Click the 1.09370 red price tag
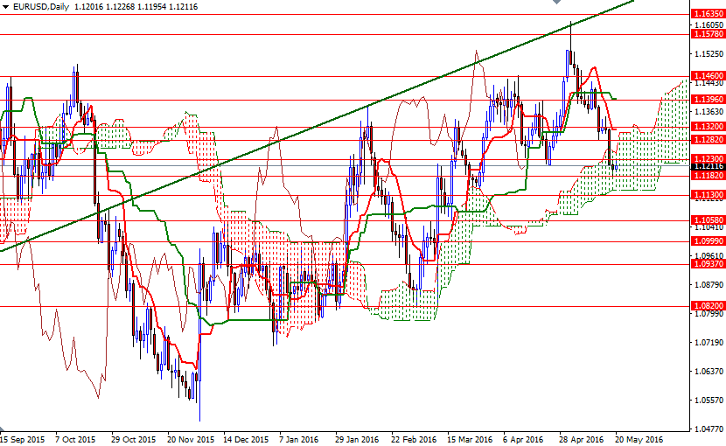The image size is (726, 446). click(707, 263)
